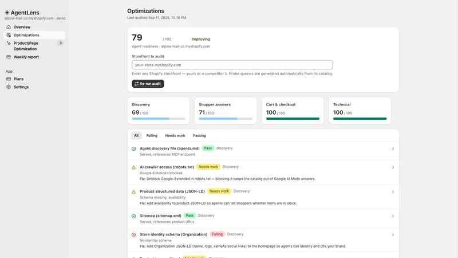Click the Shopper answers card title
Viewport: 458px width, 258px height.
tap(215, 104)
